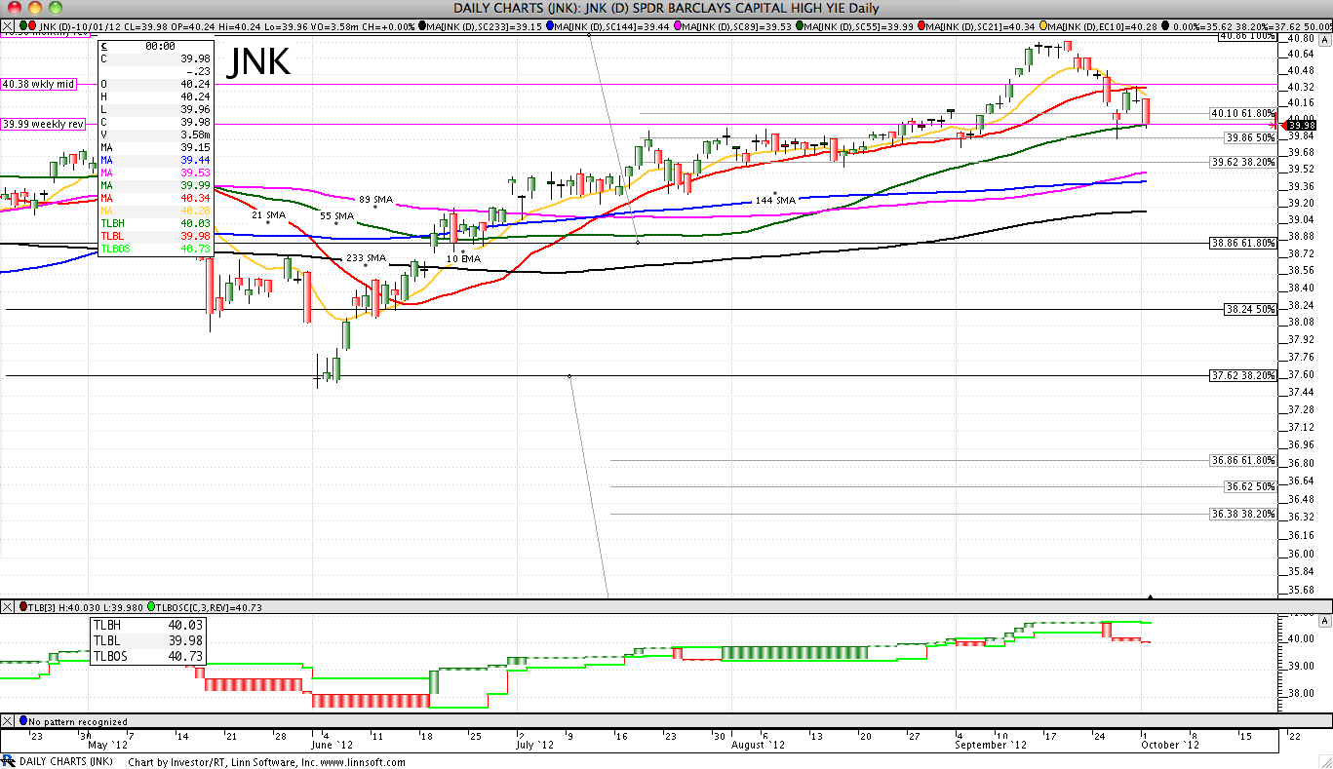Click the 10 EMA annotation

(464, 258)
